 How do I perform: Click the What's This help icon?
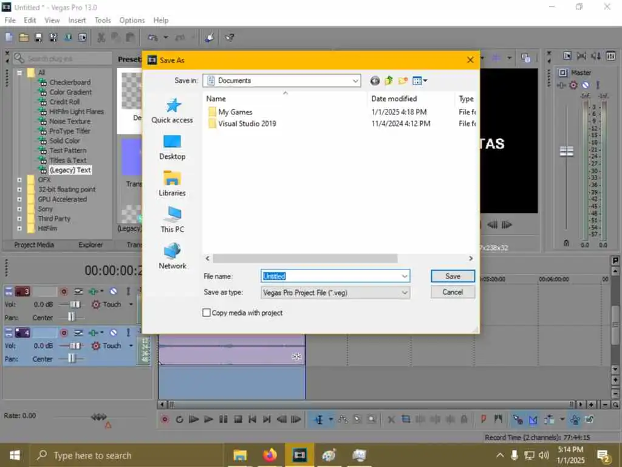(x=229, y=37)
